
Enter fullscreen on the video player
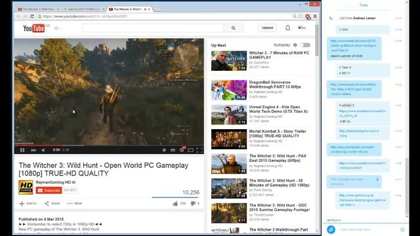[199, 150]
